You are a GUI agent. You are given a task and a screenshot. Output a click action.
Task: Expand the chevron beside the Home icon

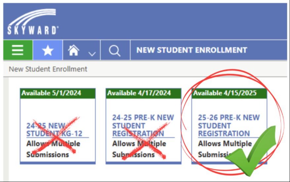click(92, 53)
